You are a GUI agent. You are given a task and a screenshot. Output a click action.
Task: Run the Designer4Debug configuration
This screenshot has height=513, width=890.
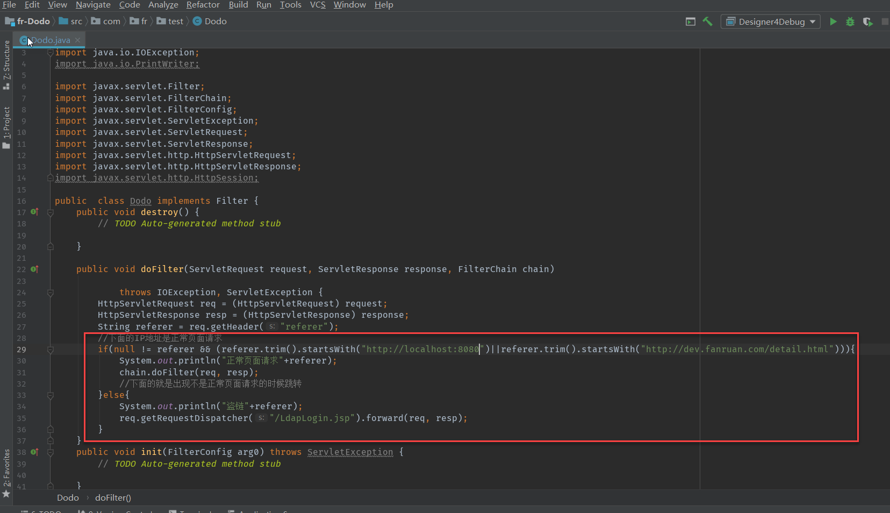[x=833, y=22]
